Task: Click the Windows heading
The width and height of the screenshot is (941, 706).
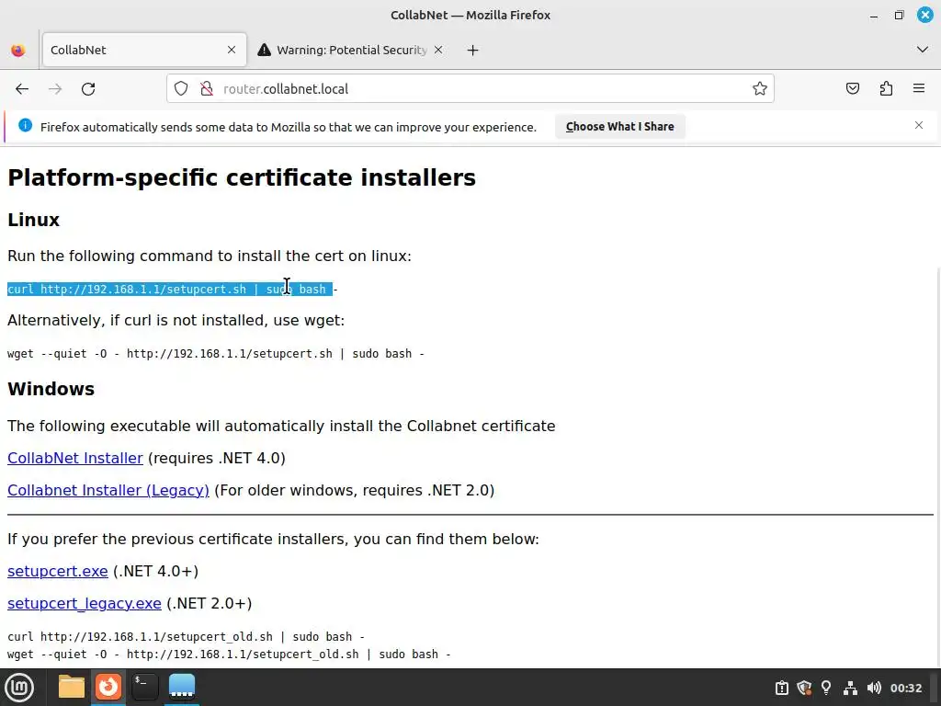Action: pyautogui.click(x=51, y=389)
